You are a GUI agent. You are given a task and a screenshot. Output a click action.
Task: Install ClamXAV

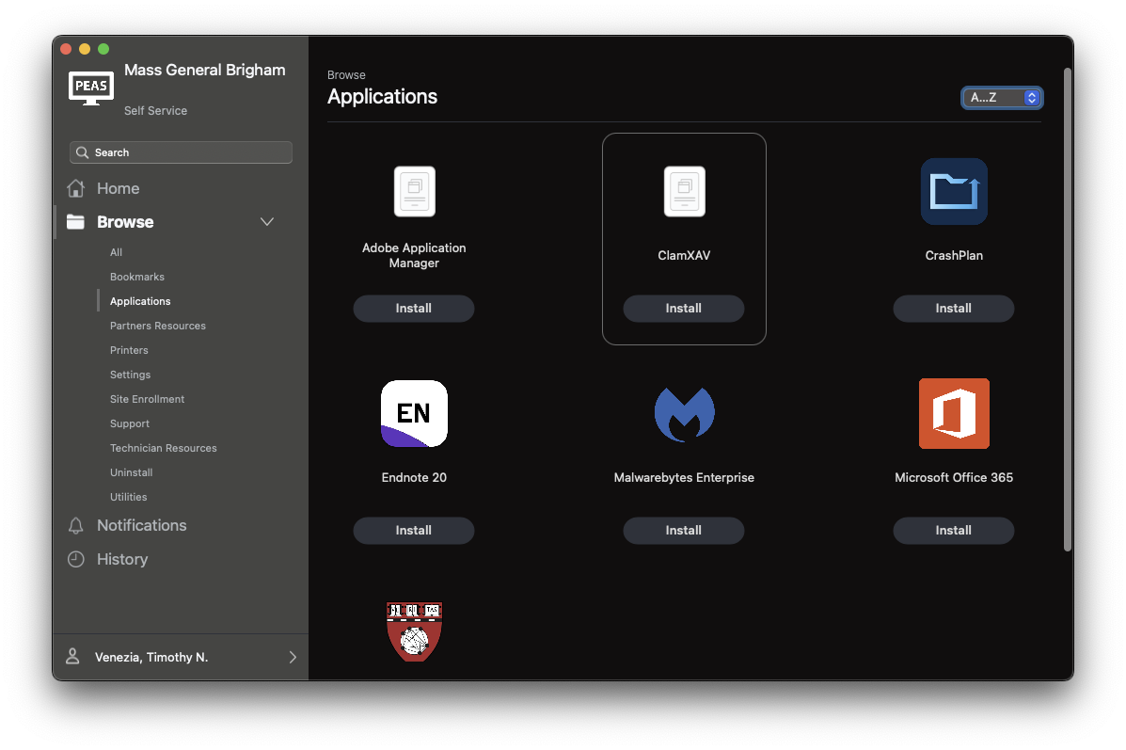(684, 309)
